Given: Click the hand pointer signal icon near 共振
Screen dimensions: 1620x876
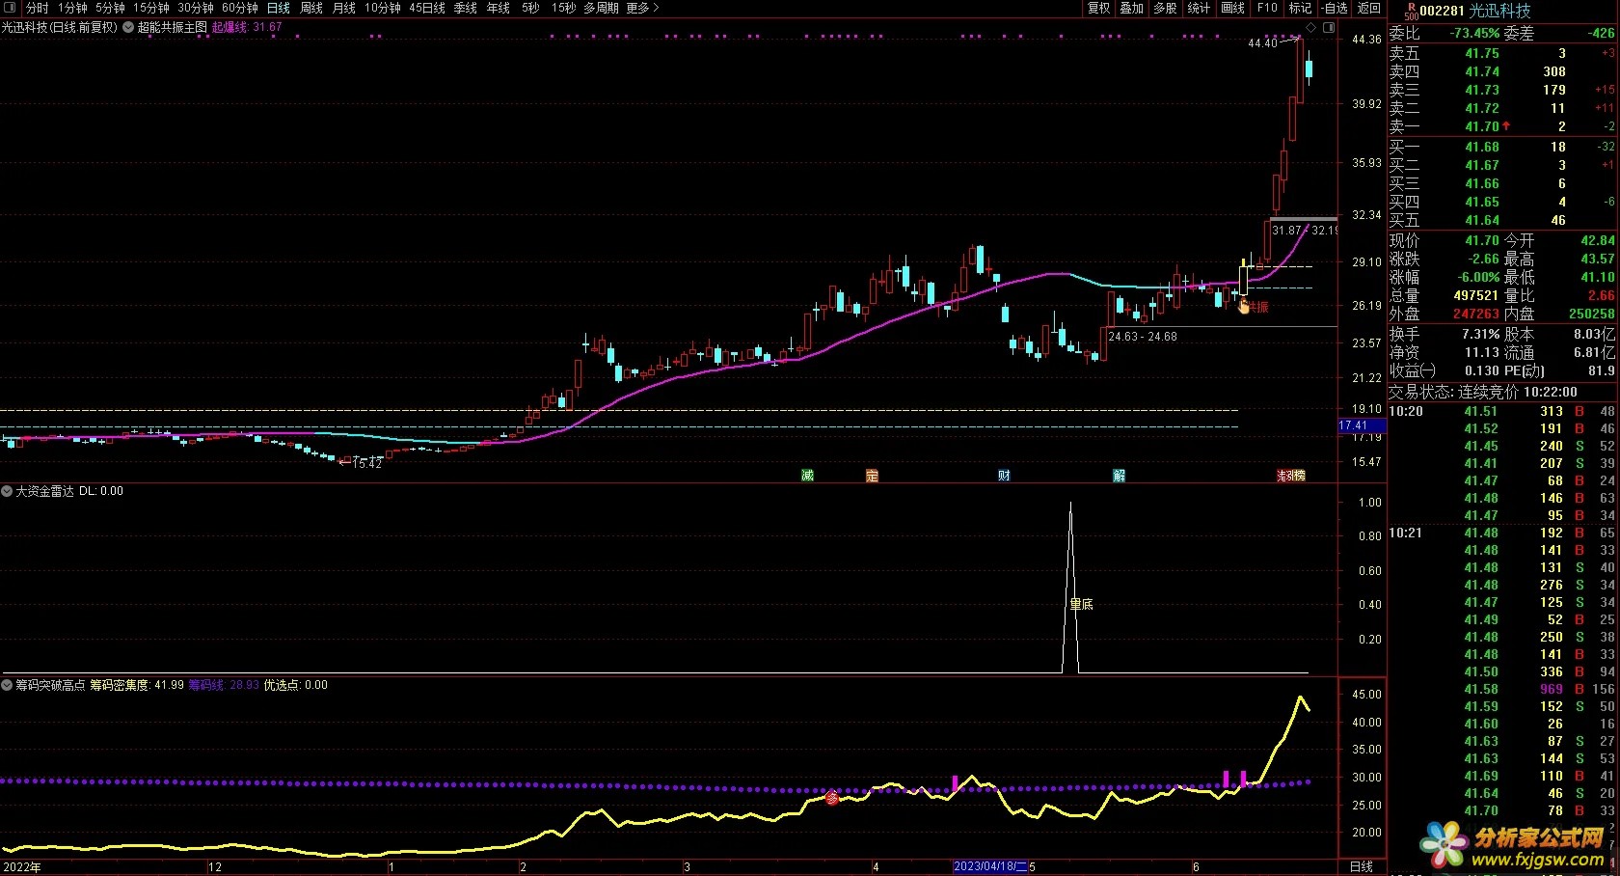Looking at the screenshot, I should pyautogui.click(x=1244, y=306).
